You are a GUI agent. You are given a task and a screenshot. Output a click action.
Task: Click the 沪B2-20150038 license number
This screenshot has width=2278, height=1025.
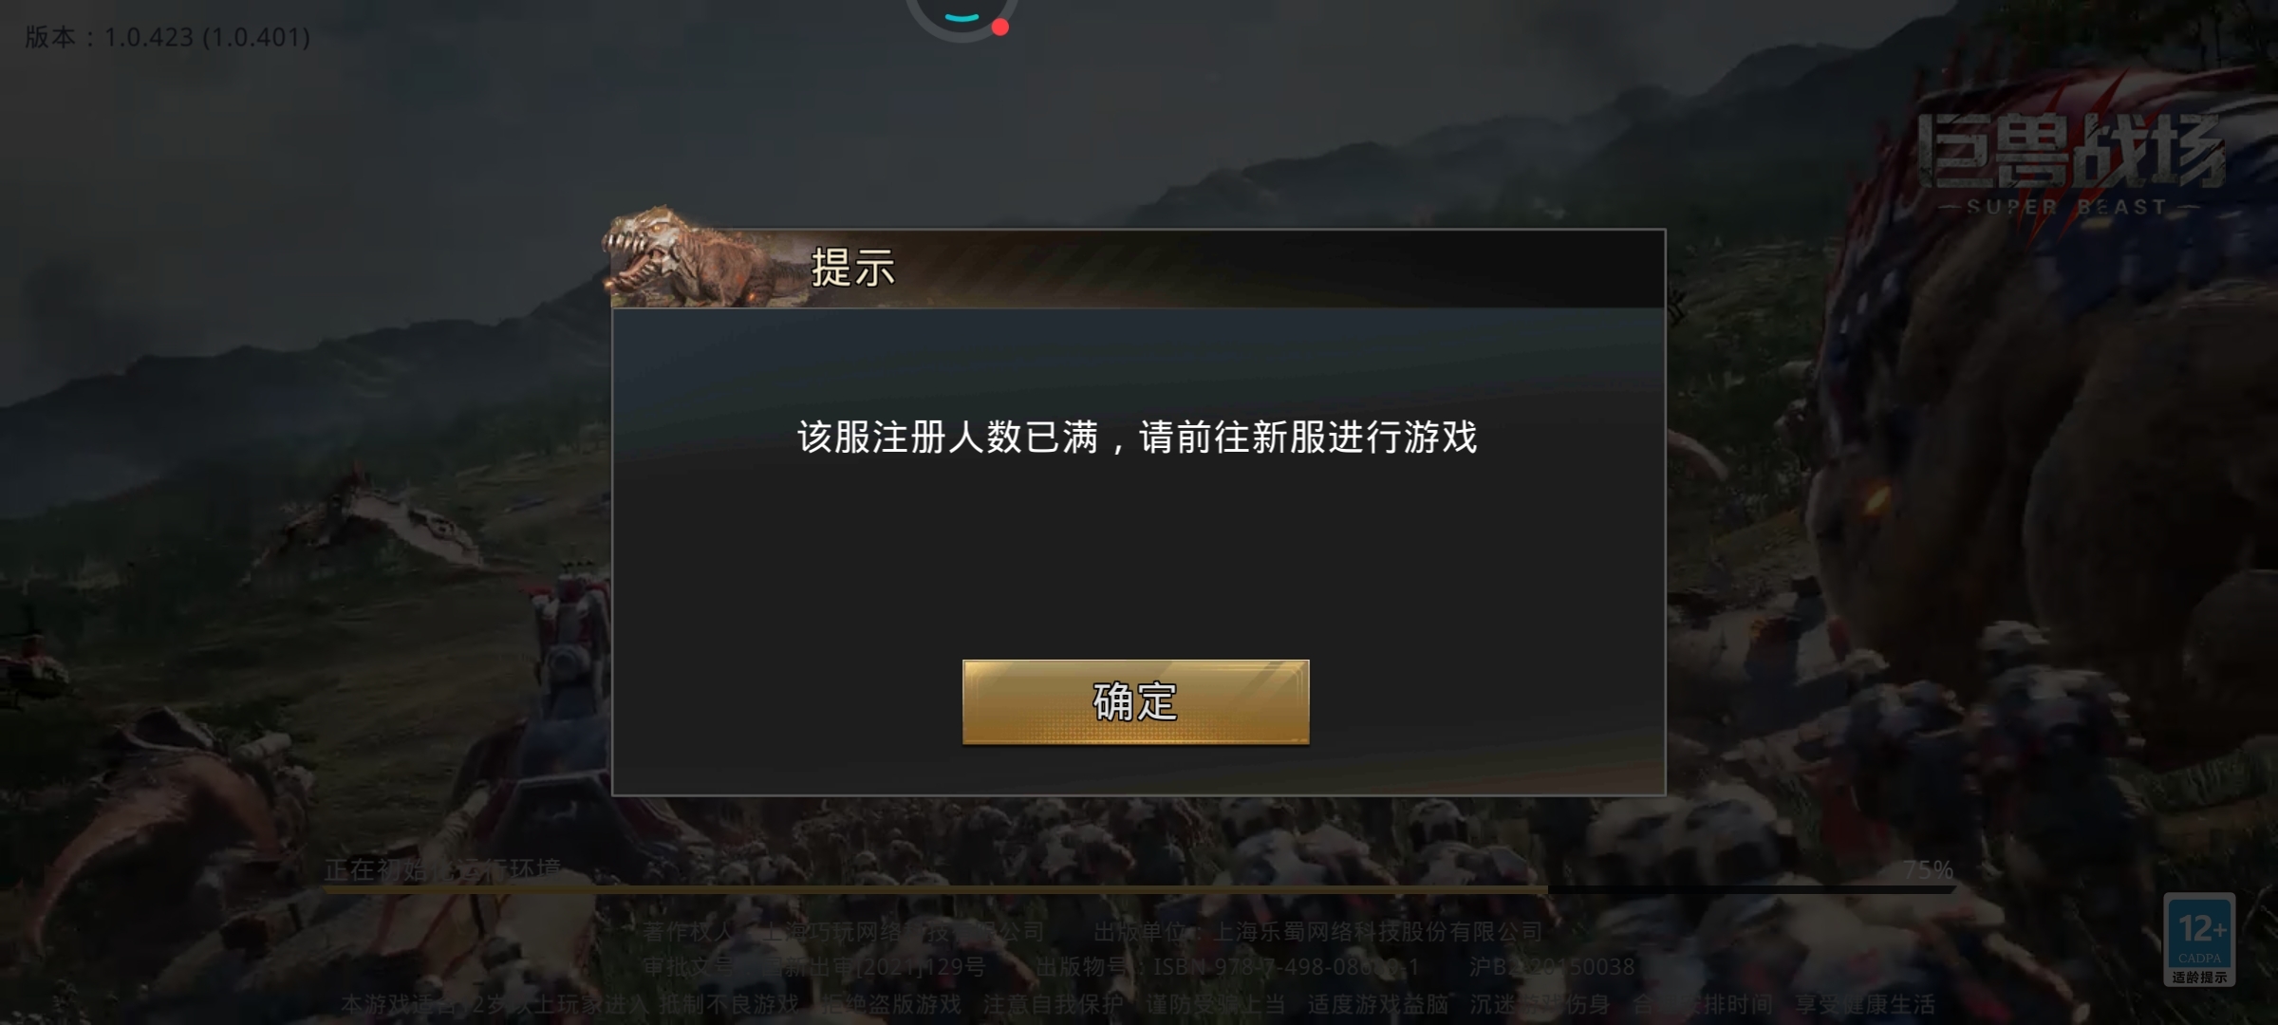tap(1552, 967)
